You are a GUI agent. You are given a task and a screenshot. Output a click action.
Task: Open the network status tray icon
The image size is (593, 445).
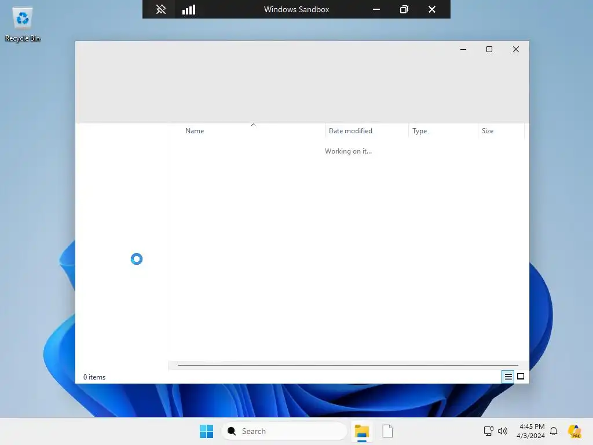coord(489,431)
